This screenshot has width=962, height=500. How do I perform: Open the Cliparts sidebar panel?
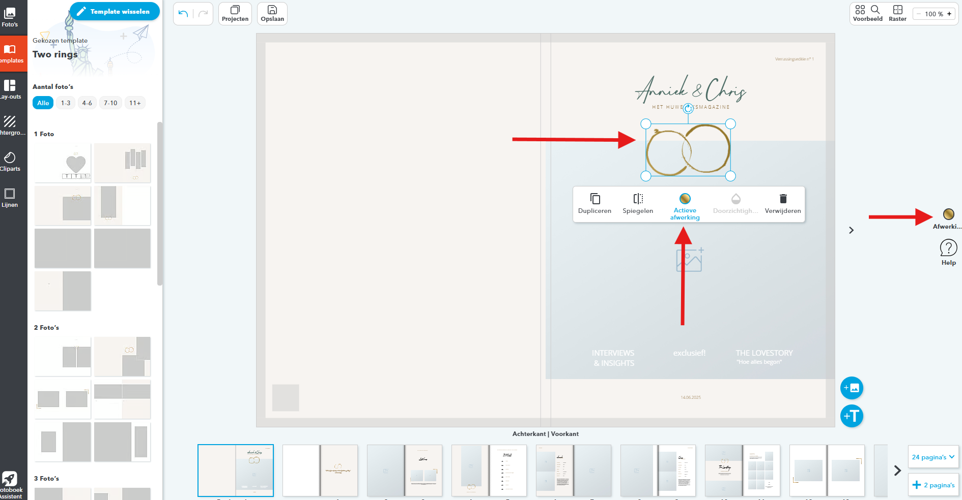10,162
